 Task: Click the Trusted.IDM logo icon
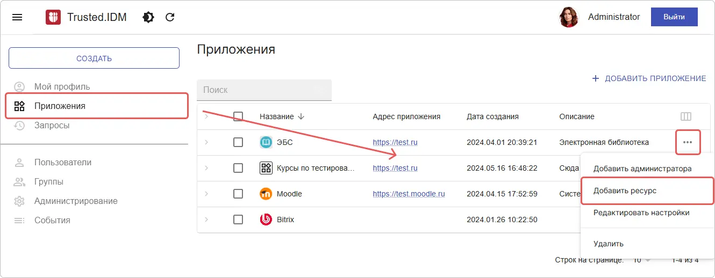pos(53,17)
